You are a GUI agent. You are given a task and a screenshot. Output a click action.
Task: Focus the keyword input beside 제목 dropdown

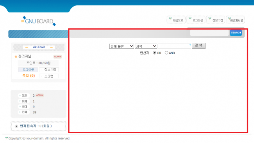174,46
